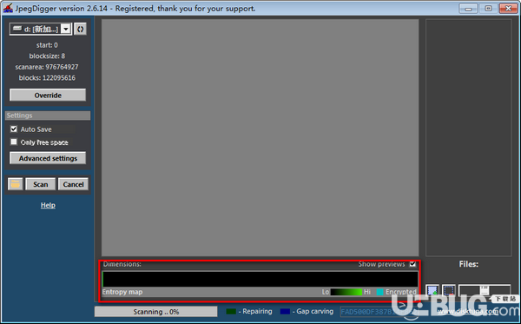The width and height of the screenshot is (521, 324).
Task: Uncheck the Show previews checkbox
Action: (412, 264)
